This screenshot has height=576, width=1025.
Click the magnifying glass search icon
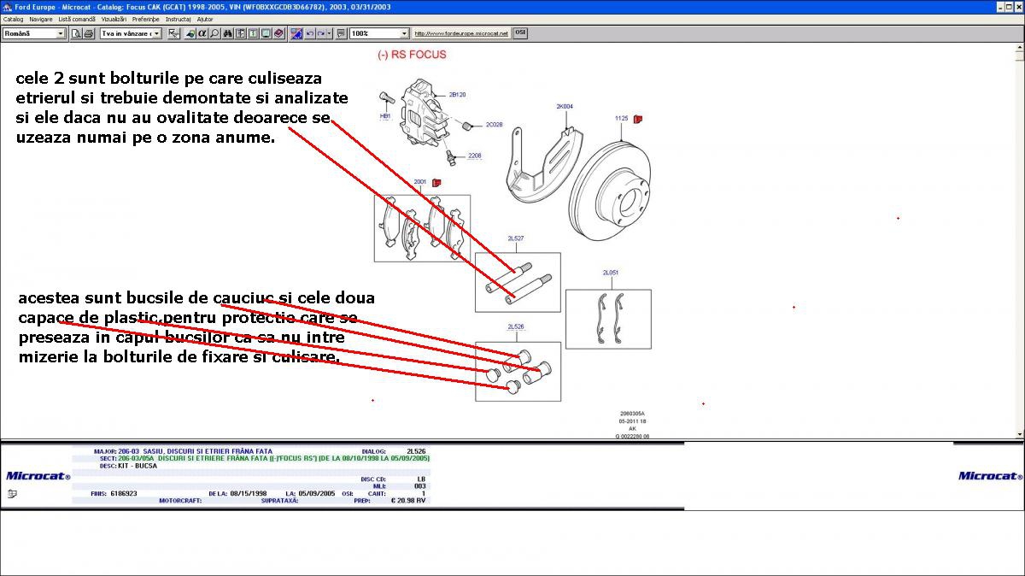[x=214, y=33]
